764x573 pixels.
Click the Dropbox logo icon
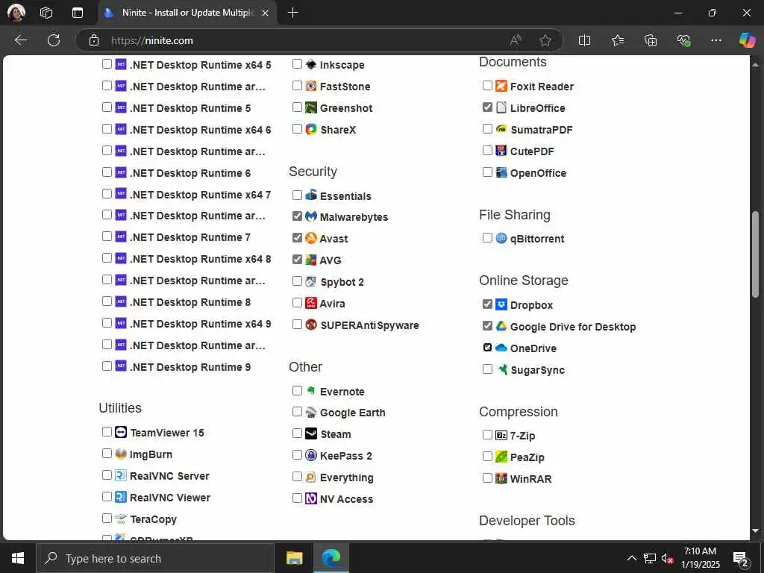[x=501, y=304]
